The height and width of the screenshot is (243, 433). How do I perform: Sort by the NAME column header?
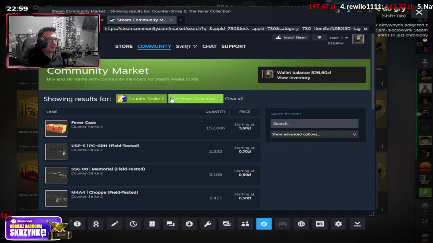pos(51,112)
